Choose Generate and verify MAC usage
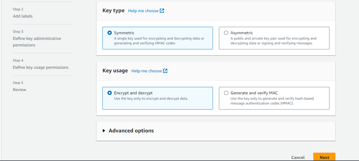359x161 pixels. tap(226, 93)
